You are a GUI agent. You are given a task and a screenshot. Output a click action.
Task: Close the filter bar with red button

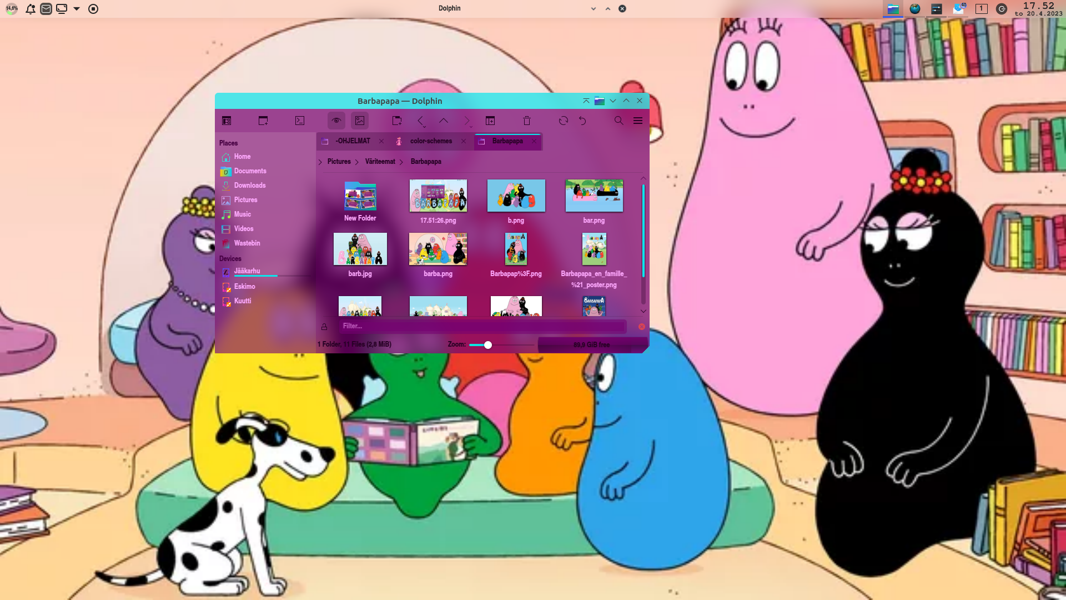point(642,327)
